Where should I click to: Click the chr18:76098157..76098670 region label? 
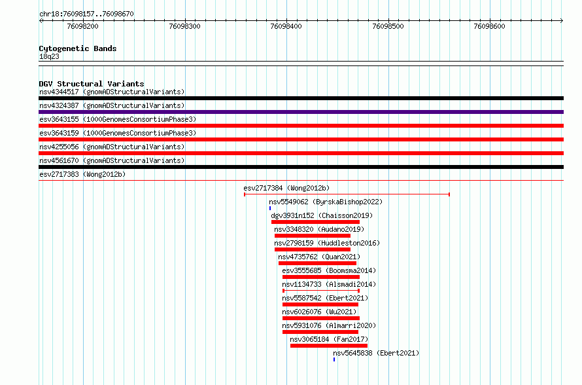tap(86, 14)
